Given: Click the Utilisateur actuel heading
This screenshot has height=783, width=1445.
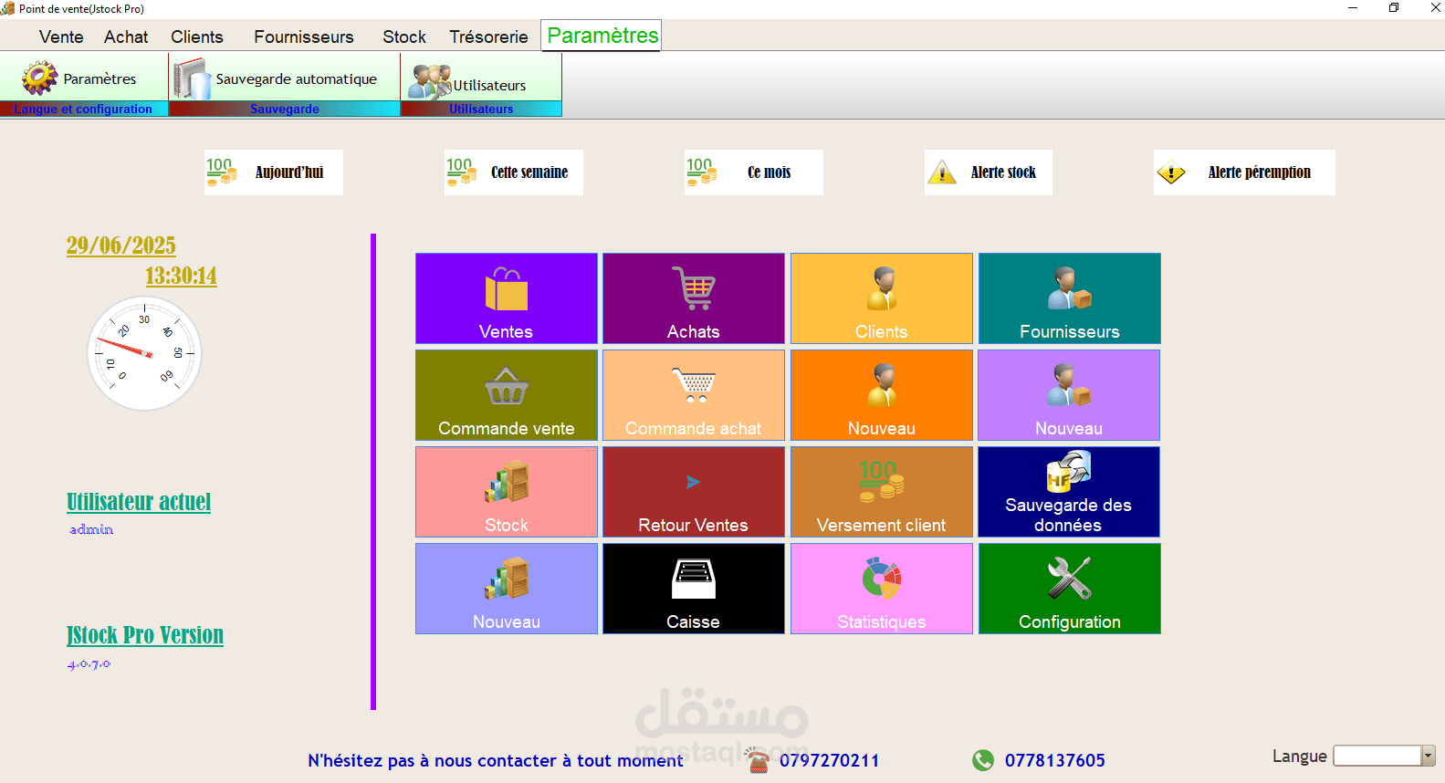Looking at the screenshot, I should point(139,502).
